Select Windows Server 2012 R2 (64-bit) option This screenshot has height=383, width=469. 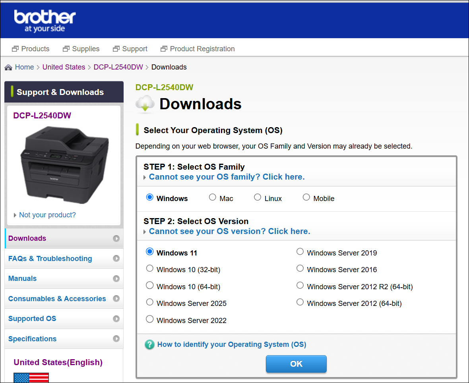click(x=300, y=285)
